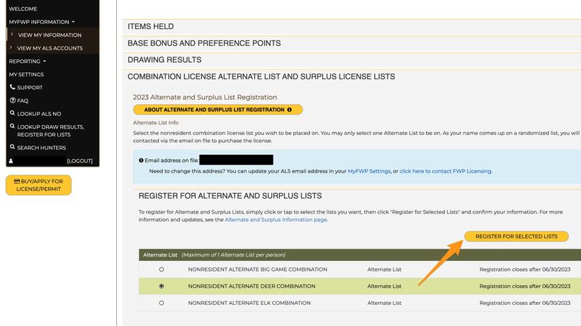Open View My ALS Accounts menu item
581x326 pixels.
coord(50,48)
